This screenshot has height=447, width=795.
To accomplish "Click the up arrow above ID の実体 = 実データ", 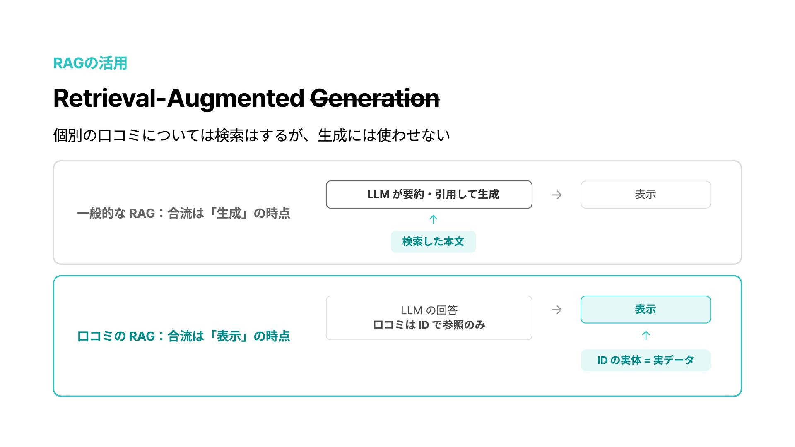I will pos(646,336).
